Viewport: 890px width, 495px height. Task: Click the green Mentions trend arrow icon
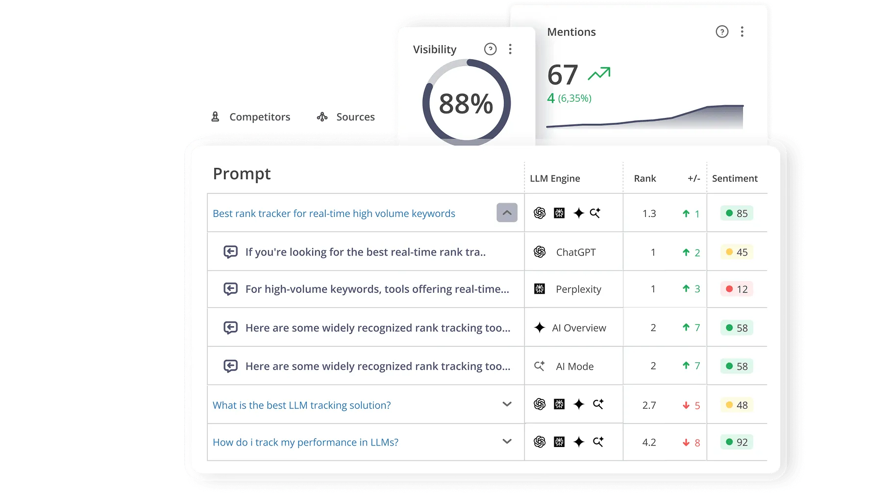[599, 74]
